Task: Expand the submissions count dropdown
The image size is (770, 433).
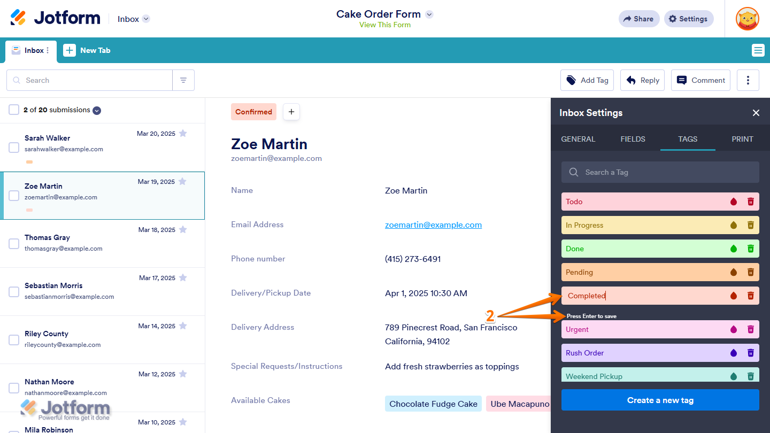Action: [96, 110]
